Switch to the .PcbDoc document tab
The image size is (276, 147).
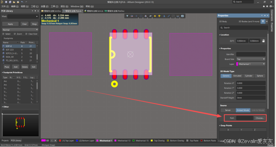pos(114,11)
